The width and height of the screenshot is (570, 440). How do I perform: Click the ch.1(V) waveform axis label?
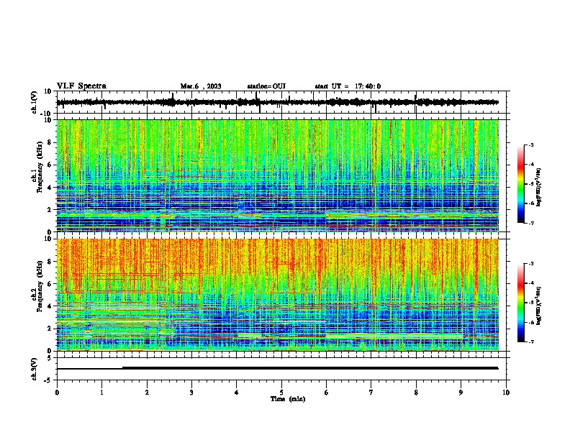tap(35, 102)
